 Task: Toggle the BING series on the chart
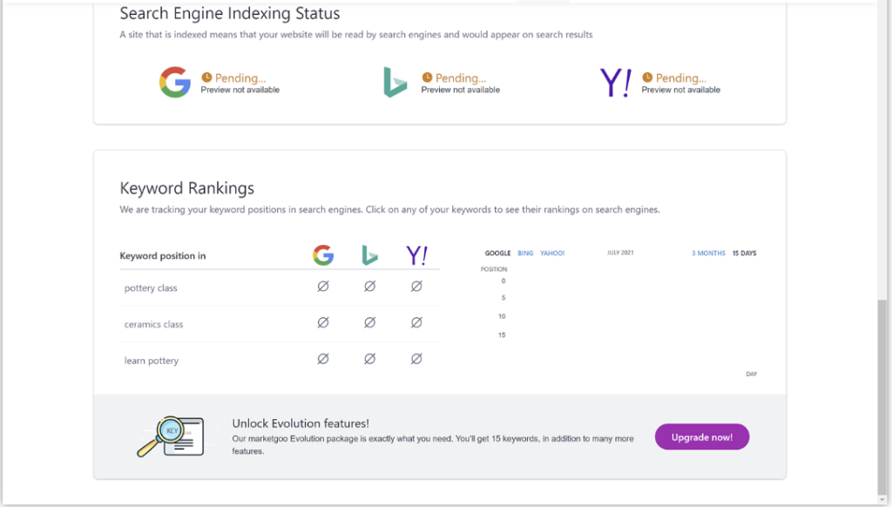pyautogui.click(x=525, y=252)
